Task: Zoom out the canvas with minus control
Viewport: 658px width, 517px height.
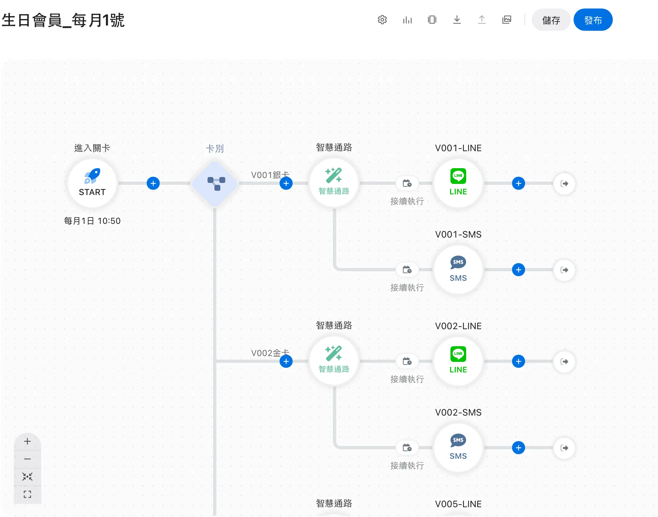Action: [27, 459]
